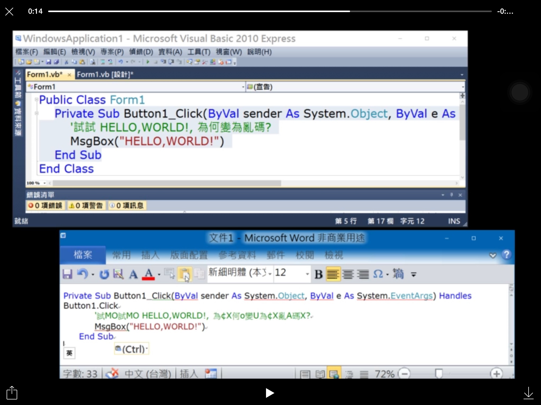Open the 新細明體 font name dropdown
Image resolution: width=541 pixels, height=405 pixels.
(270, 274)
